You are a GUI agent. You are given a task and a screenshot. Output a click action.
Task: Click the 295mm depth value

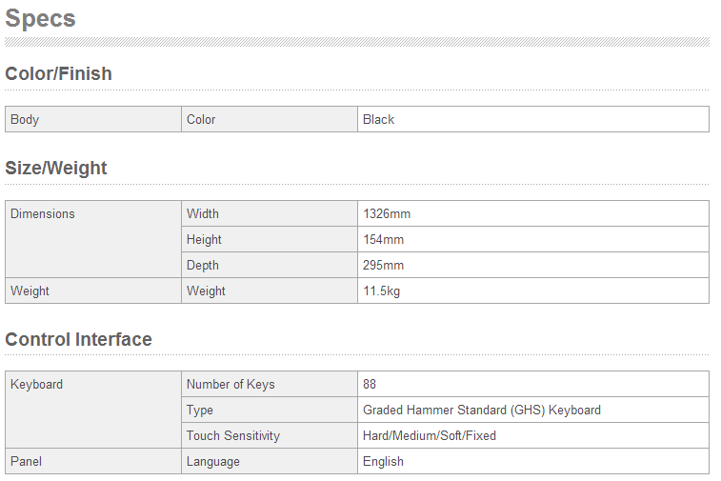383,265
